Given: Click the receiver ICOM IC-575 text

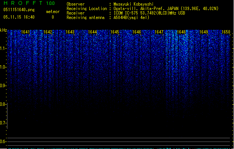Looking at the screenshot, I should [149, 13].
